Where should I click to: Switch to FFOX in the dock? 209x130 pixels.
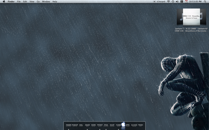click(x=106, y=126)
